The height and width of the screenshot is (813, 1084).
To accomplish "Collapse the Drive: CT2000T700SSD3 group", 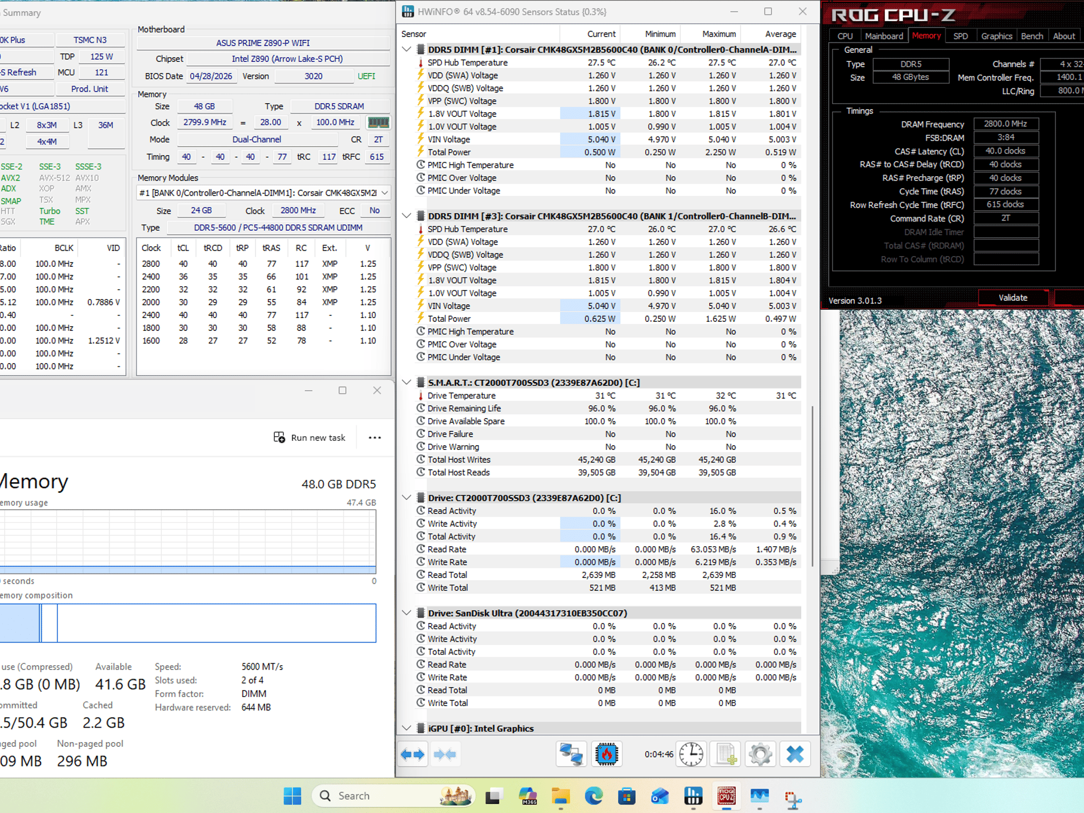I will (x=406, y=498).
